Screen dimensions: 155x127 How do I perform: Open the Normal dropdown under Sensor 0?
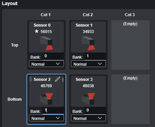tap(46, 64)
